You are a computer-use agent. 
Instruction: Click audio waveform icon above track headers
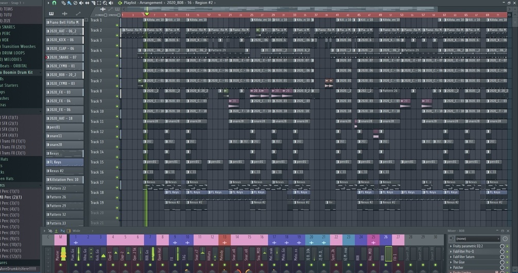[103, 9]
